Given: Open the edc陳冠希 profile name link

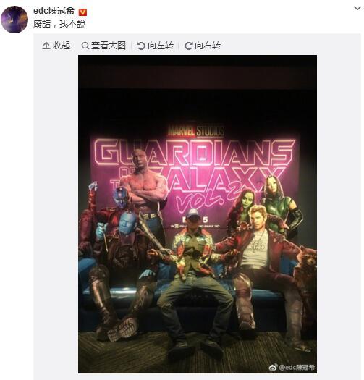Looking at the screenshot, I should tap(54, 11).
